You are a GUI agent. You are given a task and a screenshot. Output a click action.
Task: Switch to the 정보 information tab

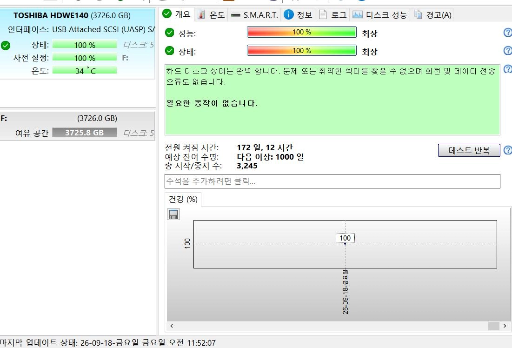click(x=298, y=15)
